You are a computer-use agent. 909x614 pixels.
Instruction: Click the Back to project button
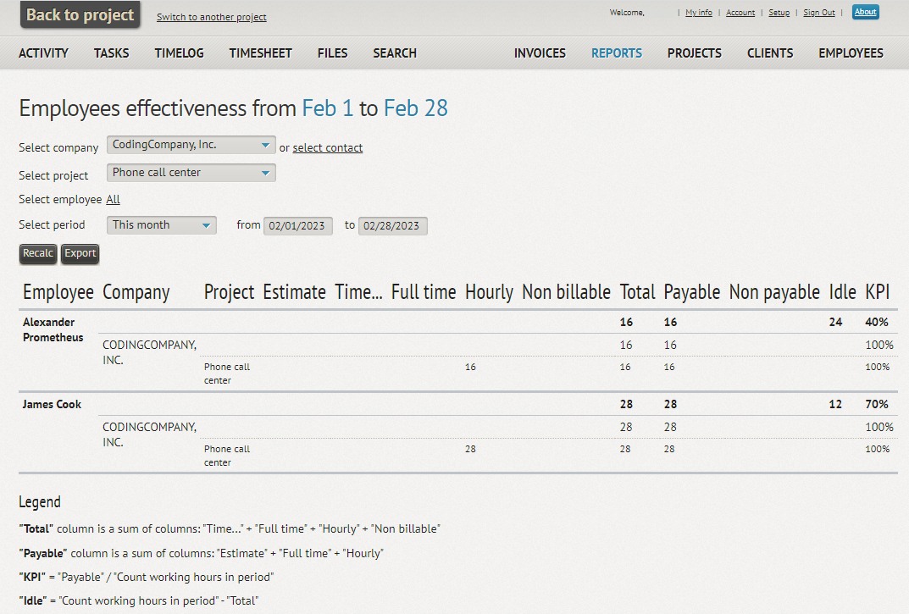[x=80, y=15]
